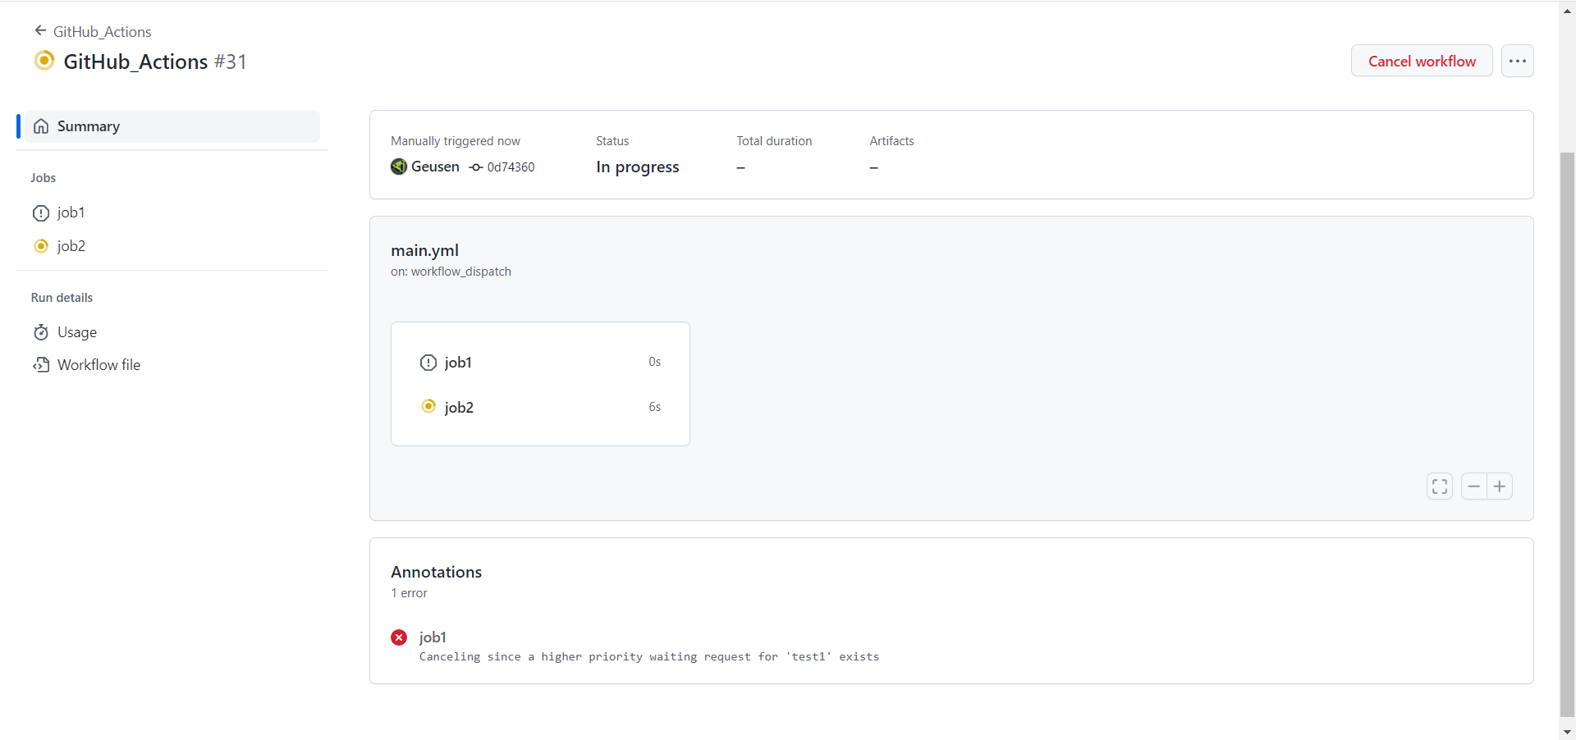
Task: Click job2 spinner icon in workflow graph
Action: [428, 406]
